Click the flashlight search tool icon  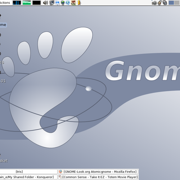pyautogui.click(x=160, y=3)
